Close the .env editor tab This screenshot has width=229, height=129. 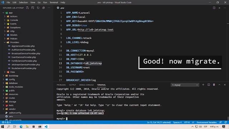coord(219,8)
